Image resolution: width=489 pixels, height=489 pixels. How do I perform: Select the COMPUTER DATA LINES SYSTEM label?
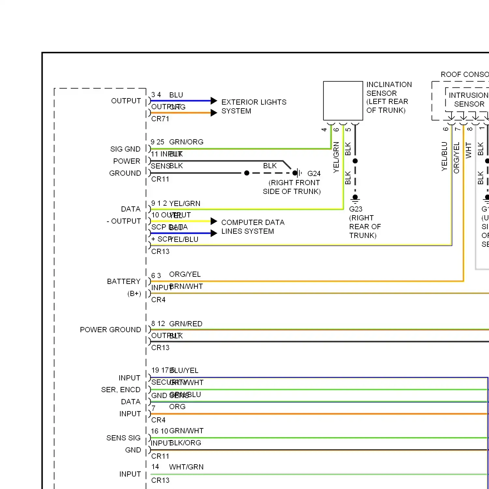(x=253, y=227)
